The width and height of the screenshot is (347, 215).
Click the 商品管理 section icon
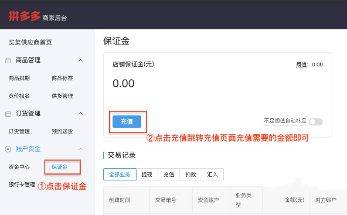coord(8,60)
